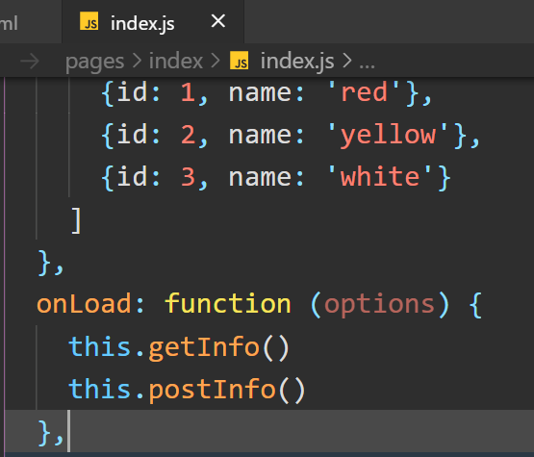Switch to the index.js tab

click(153, 22)
